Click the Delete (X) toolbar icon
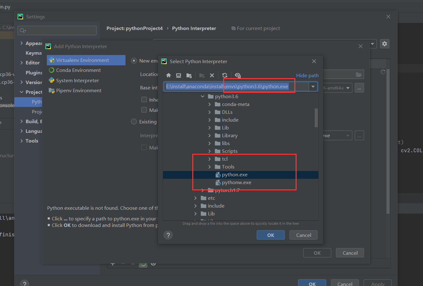Viewport: 423px width, 286px height. 212,75
